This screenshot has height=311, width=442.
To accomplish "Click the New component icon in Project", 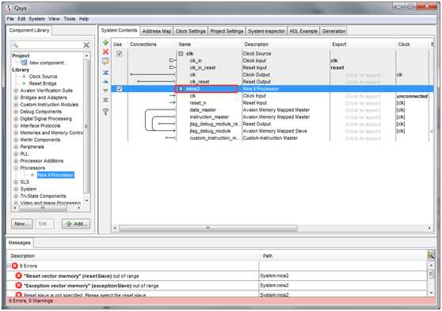I will 25,63.
